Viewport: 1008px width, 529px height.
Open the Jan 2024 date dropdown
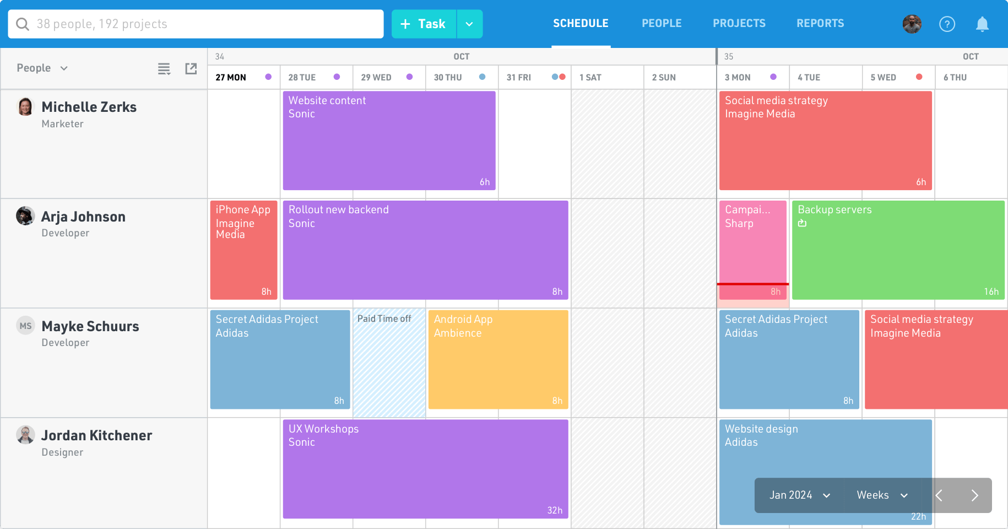[x=798, y=495]
